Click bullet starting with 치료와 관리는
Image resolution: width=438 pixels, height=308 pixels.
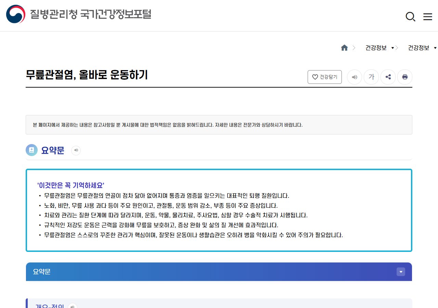pyautogui.click(x=176, y=215)
